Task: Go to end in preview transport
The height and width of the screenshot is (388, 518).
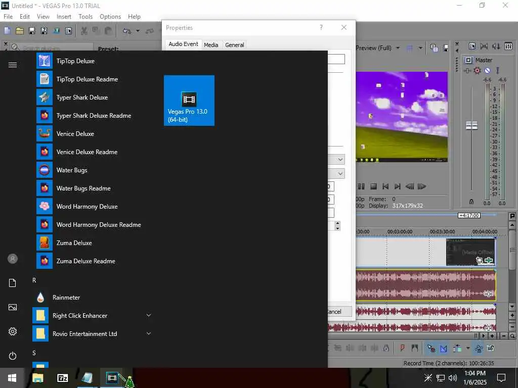Action: (x=398, y=186)
